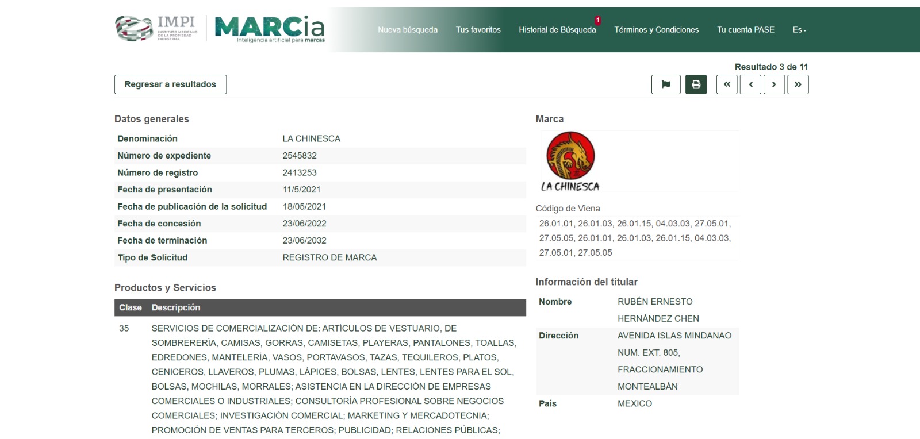Open the IMPI logo link

tap(156, 29)
